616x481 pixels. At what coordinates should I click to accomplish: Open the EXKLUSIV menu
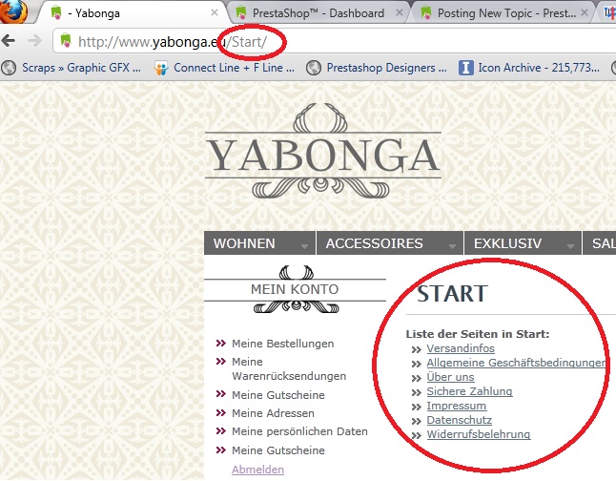pyautogui.click(x=523, y=243)
